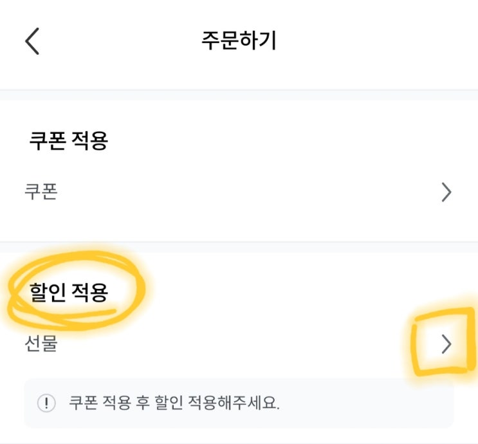478x444 pixels.
Task: Select the 할인 적용 section heading
Action: [x=69, y=293]
